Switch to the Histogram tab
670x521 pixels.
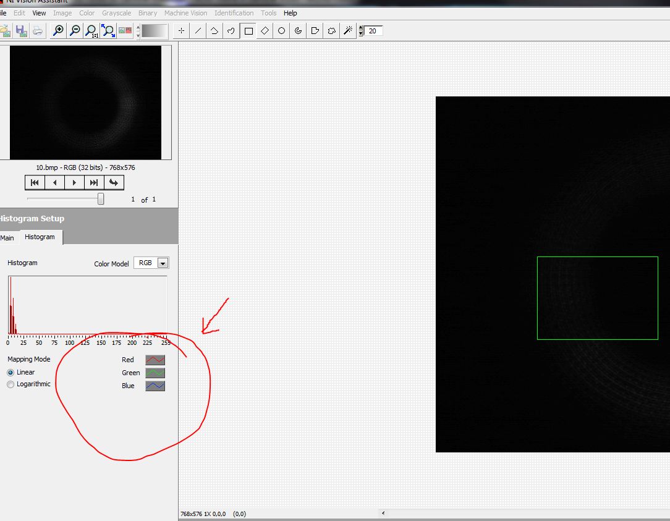pos(40,237)
